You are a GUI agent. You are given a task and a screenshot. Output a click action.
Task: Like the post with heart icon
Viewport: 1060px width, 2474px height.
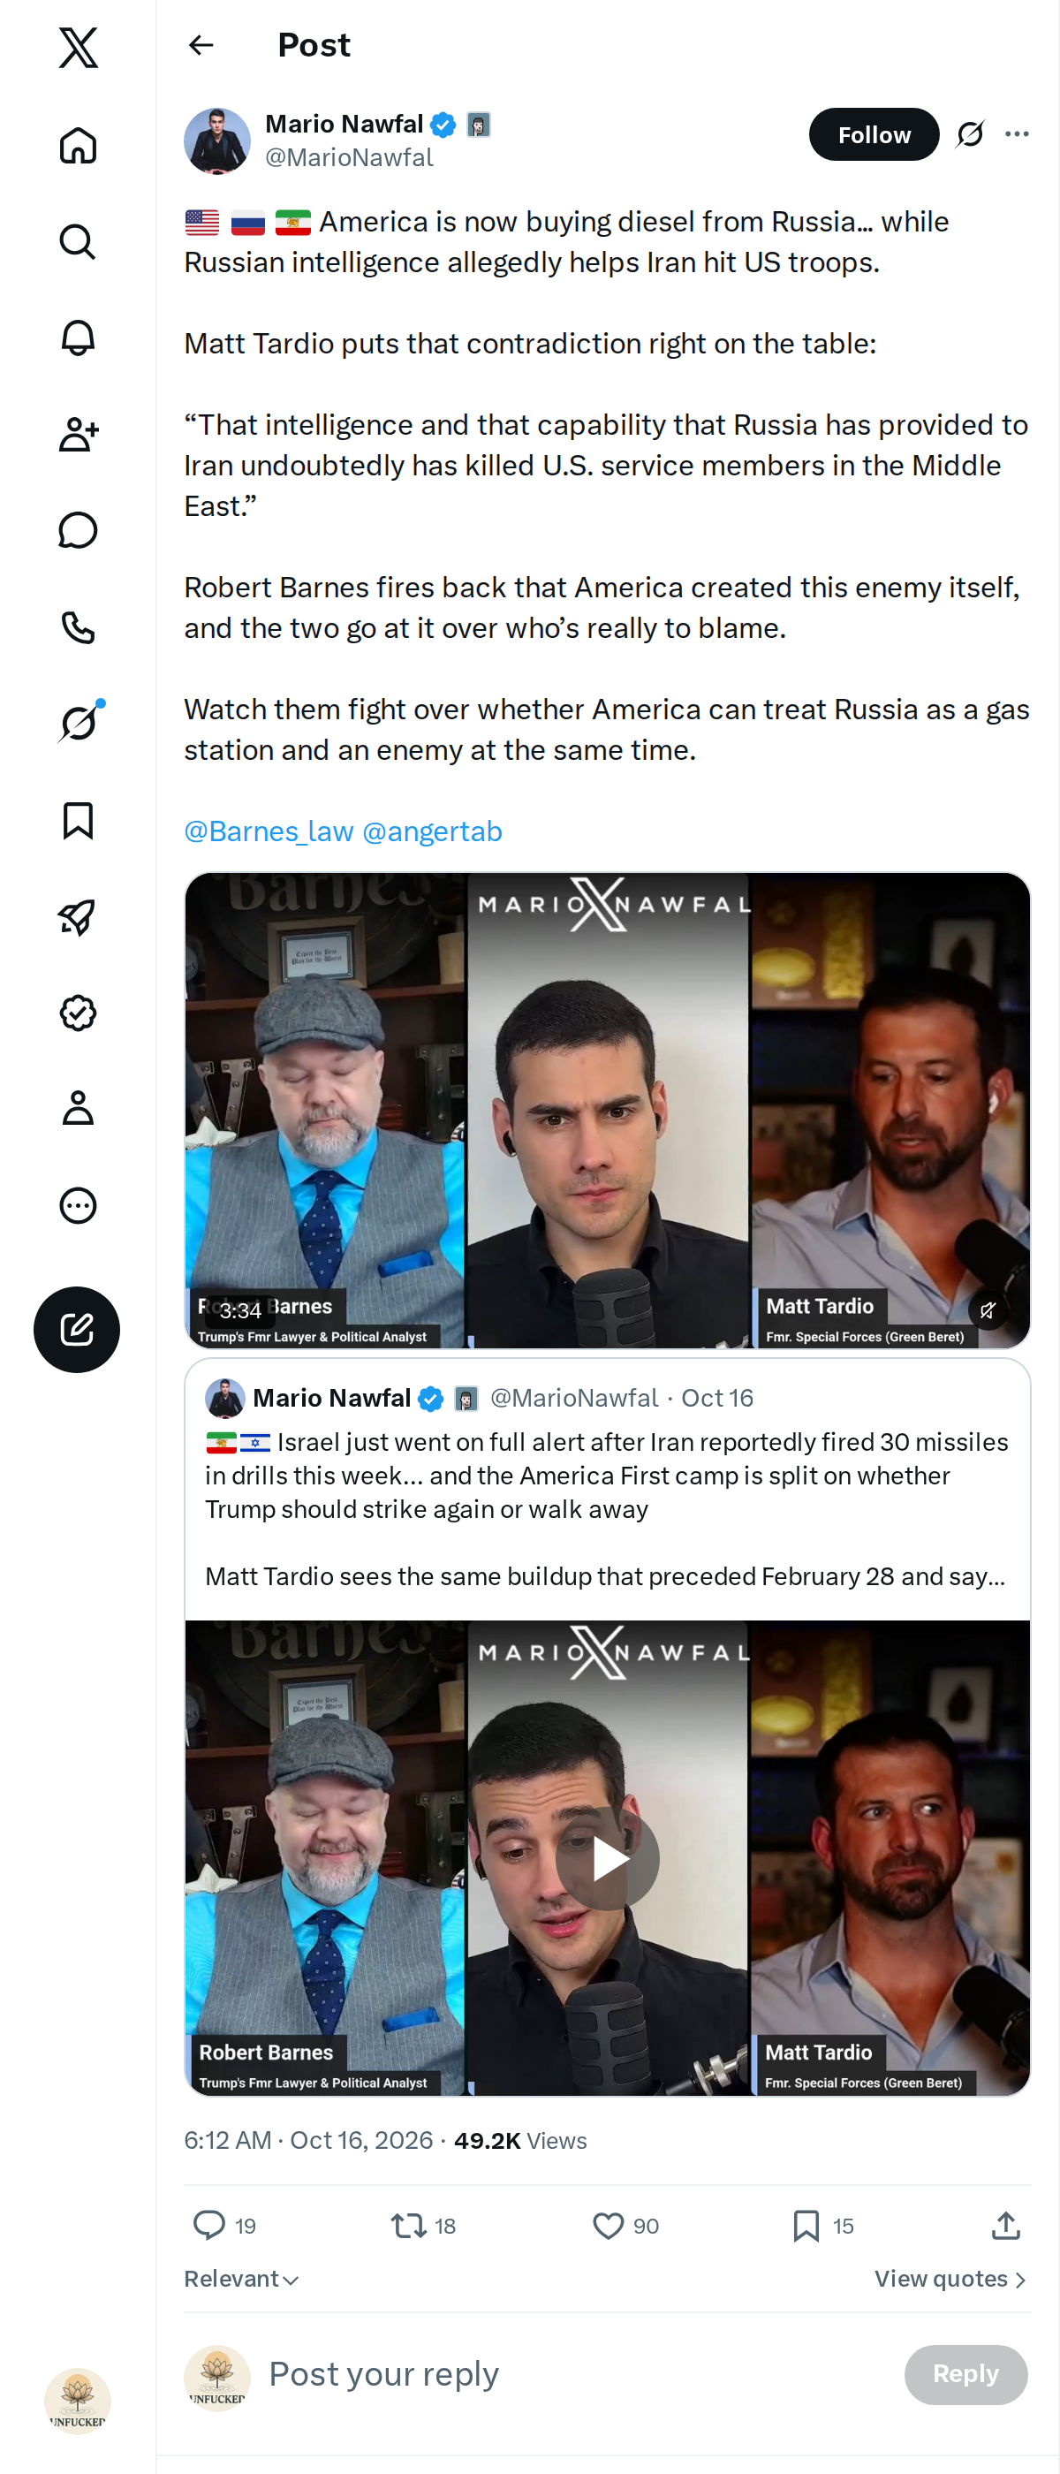pyautogui.click(x=626, y=2225)
